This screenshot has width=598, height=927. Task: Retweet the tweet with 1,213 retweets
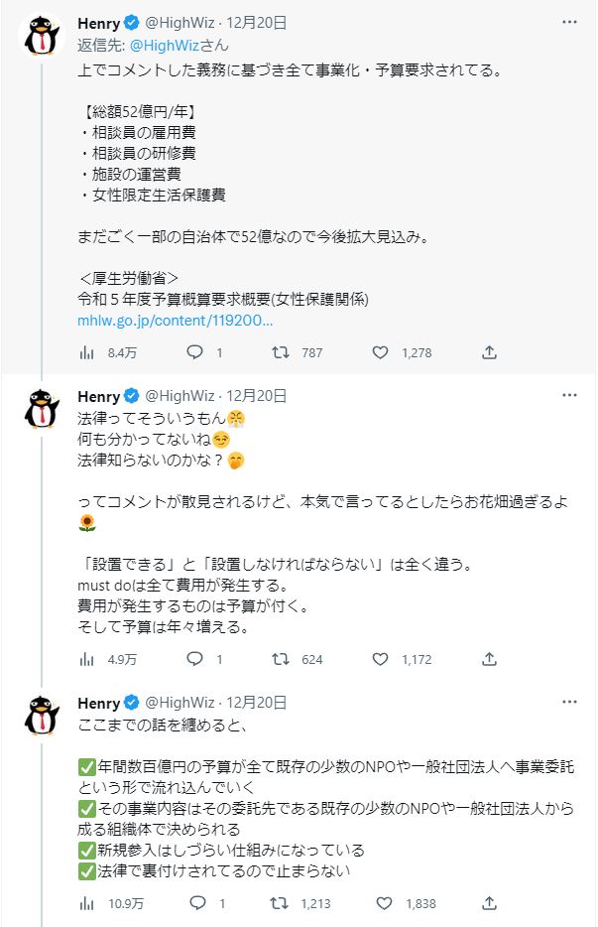pyautogui.click(x=282, y=903)
